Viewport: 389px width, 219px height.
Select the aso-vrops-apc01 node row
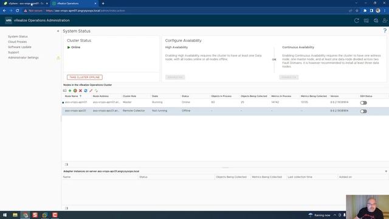point(225,111)
